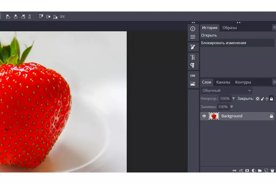The width and height of the screenshot is (276, 184).
Task: Switch to the Образы tab
Action: tap(230, 28)
